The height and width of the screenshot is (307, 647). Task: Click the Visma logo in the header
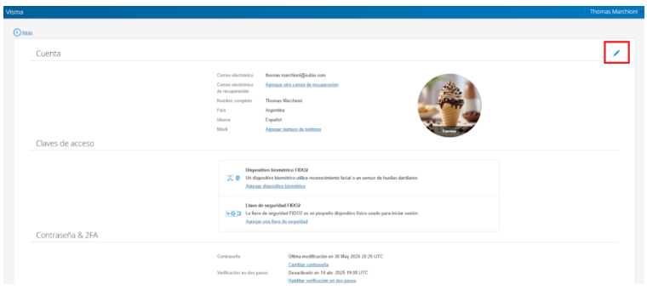point(14,12)
